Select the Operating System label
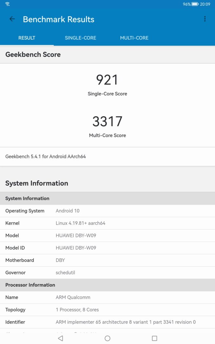Screen dimensions: 215x344 [25, 211]
